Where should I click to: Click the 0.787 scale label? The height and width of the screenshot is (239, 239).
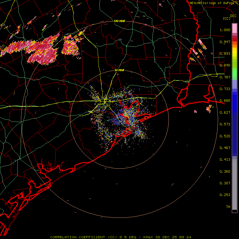[x=225, y=77]
